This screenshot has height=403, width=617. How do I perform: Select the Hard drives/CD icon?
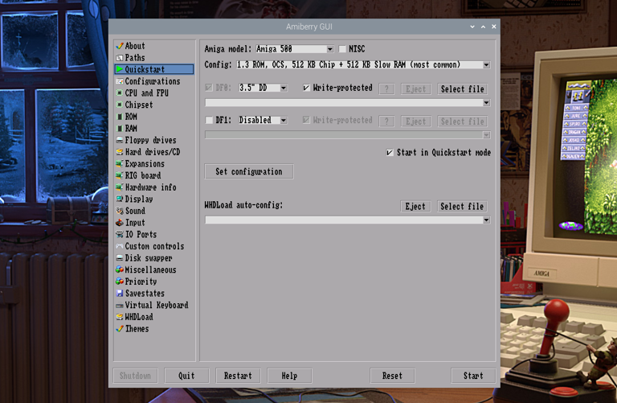[x=120, y=152]
